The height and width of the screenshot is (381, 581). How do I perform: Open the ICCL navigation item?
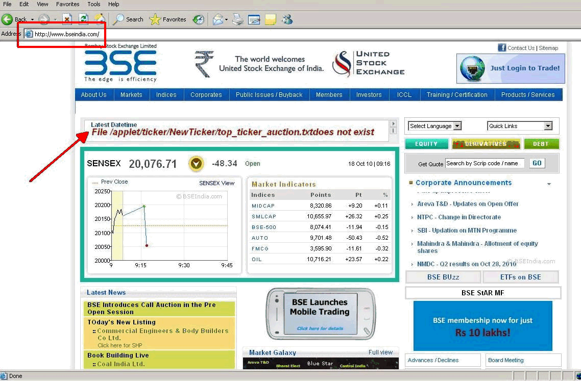coord(404,95)
